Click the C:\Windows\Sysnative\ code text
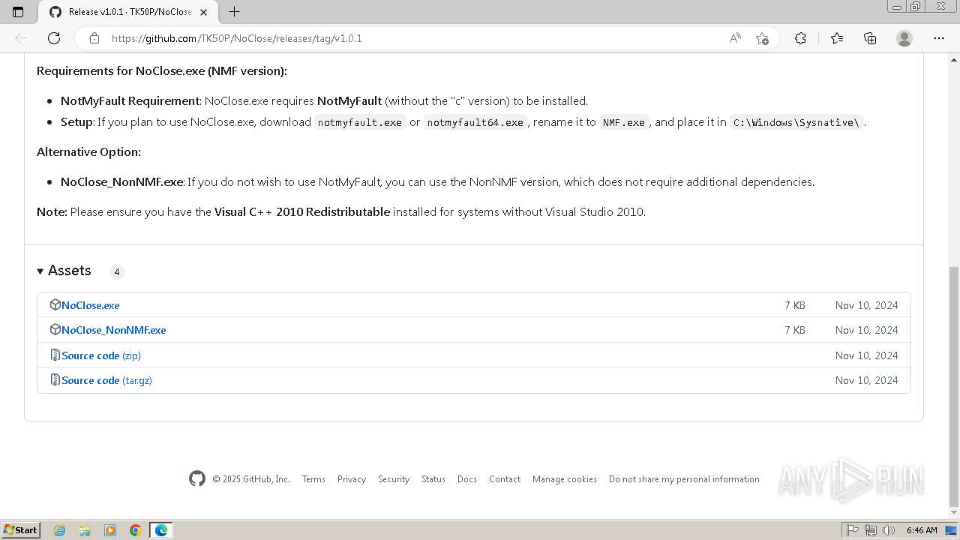The height and width of the screenshot is (540, 960). tap(796, 122)
